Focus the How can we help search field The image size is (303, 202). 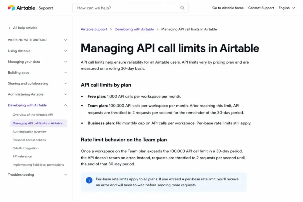[x=130, y=8]
